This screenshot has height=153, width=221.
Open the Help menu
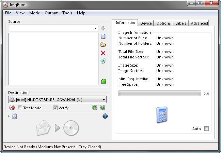81,13
